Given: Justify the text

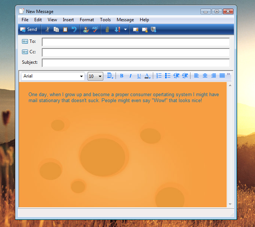Looking at the screenshot, I should point(222,76).
